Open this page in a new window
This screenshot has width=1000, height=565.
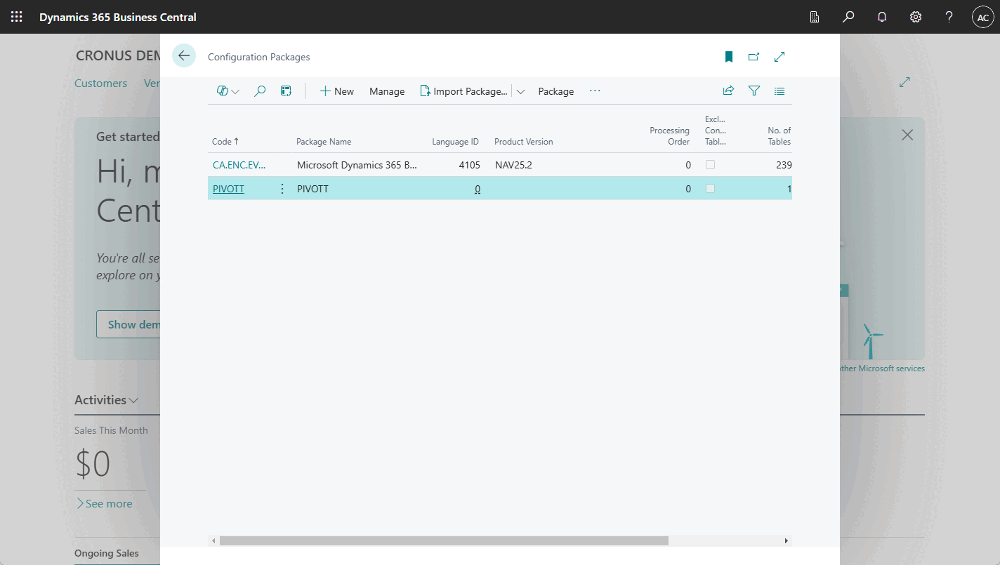coord(754,57)
